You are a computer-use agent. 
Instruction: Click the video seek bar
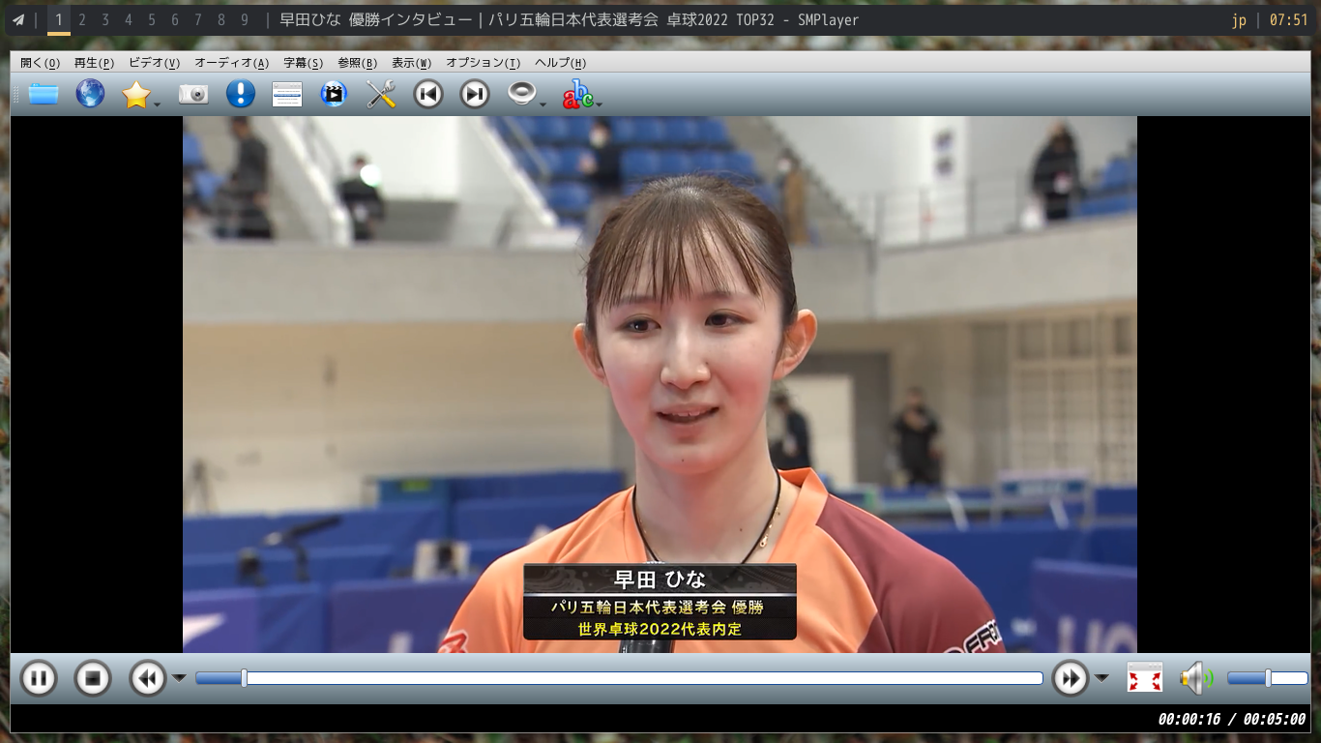point(619,678)
